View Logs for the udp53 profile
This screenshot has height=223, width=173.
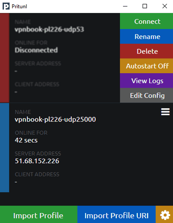point(146,80)
